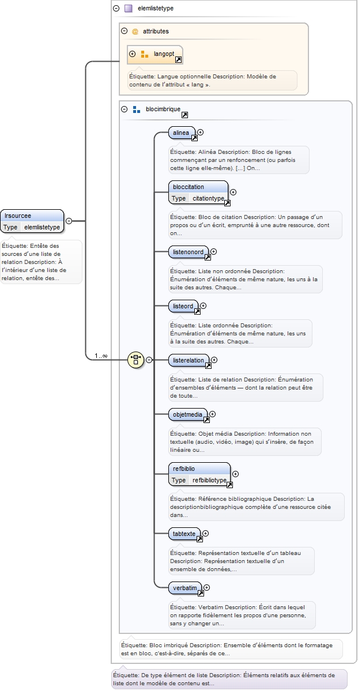
Task: Expand the verbatim element
Action: point(207,588)
